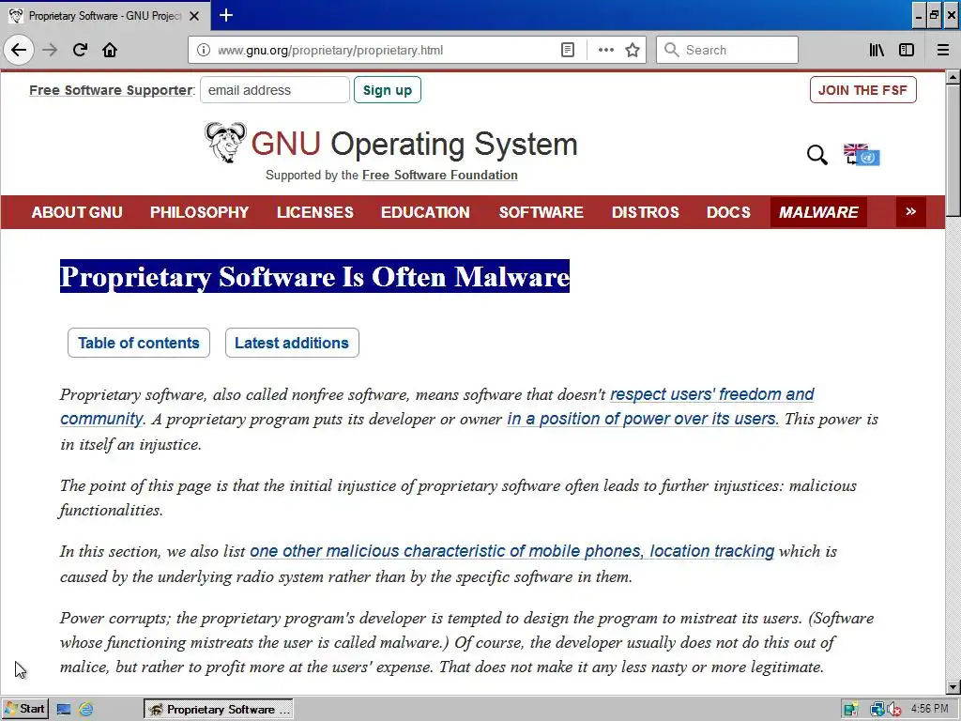Reload the current page
This screenshot has width=961, height=721.
[x=80, y=50]
